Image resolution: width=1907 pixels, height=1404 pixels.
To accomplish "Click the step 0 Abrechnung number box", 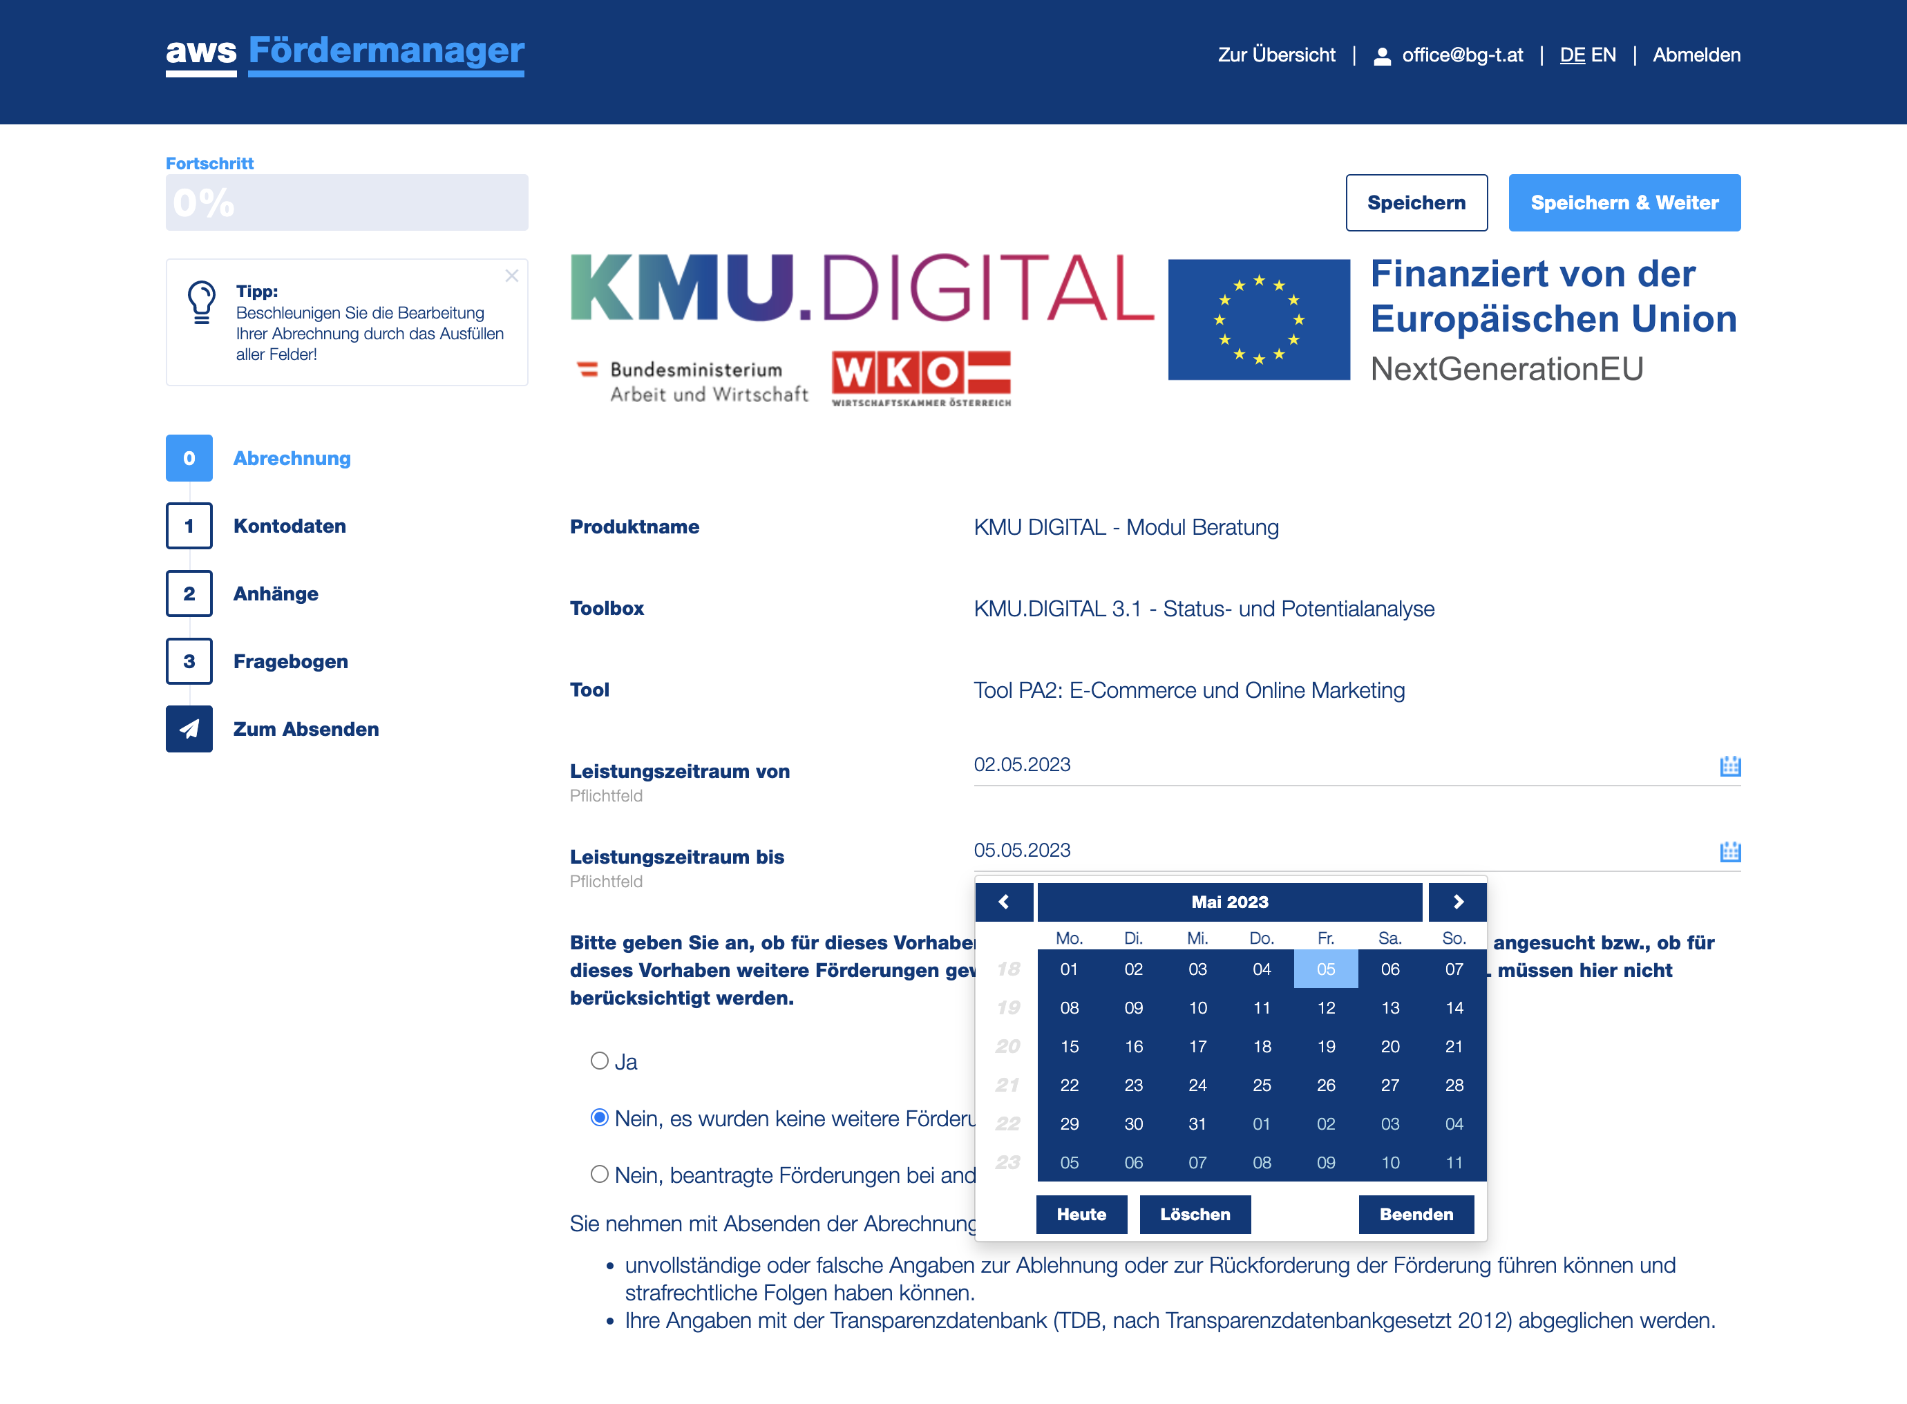I will click(x=189, y=458).
